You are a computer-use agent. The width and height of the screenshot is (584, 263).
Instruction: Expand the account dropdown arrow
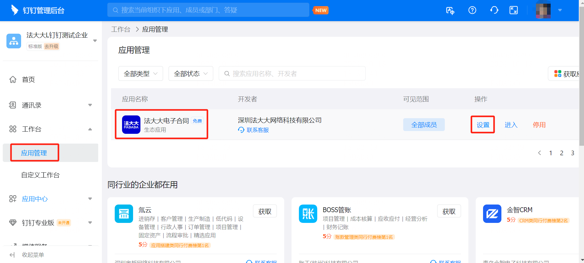[x=560, y=10]
